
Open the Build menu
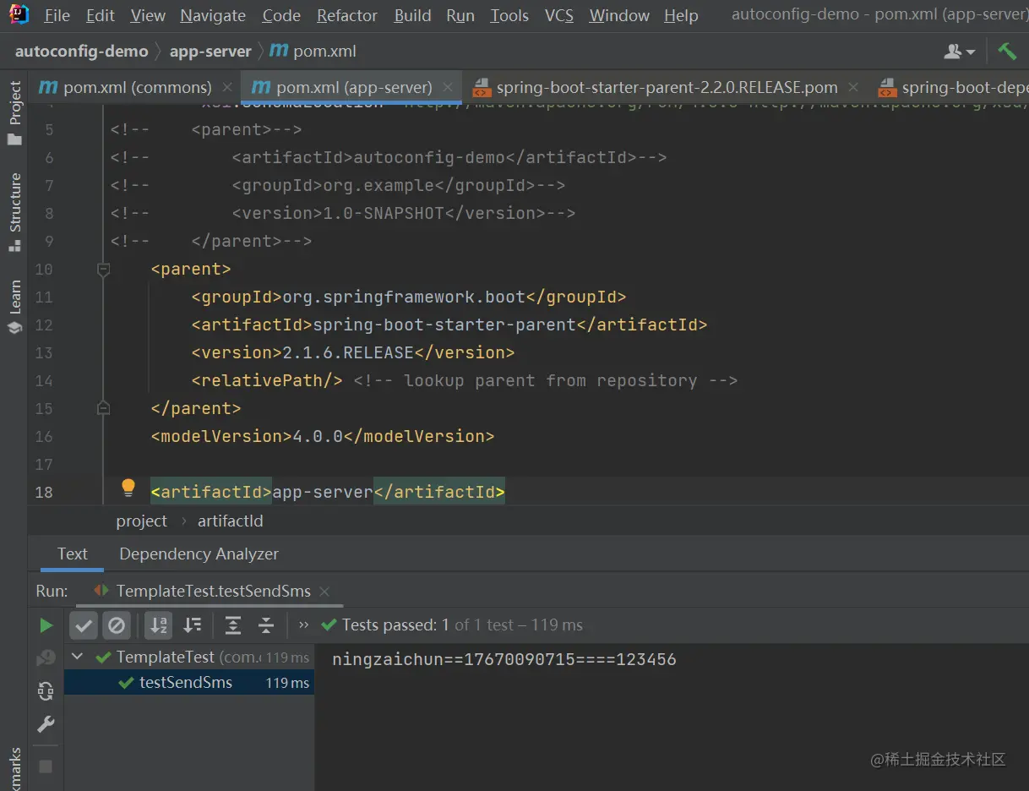click(x=412, y=15)
